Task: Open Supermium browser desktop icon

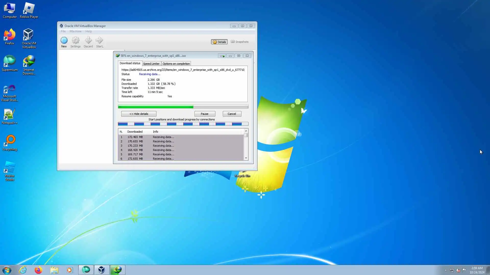Action: [x=10, y=63]
